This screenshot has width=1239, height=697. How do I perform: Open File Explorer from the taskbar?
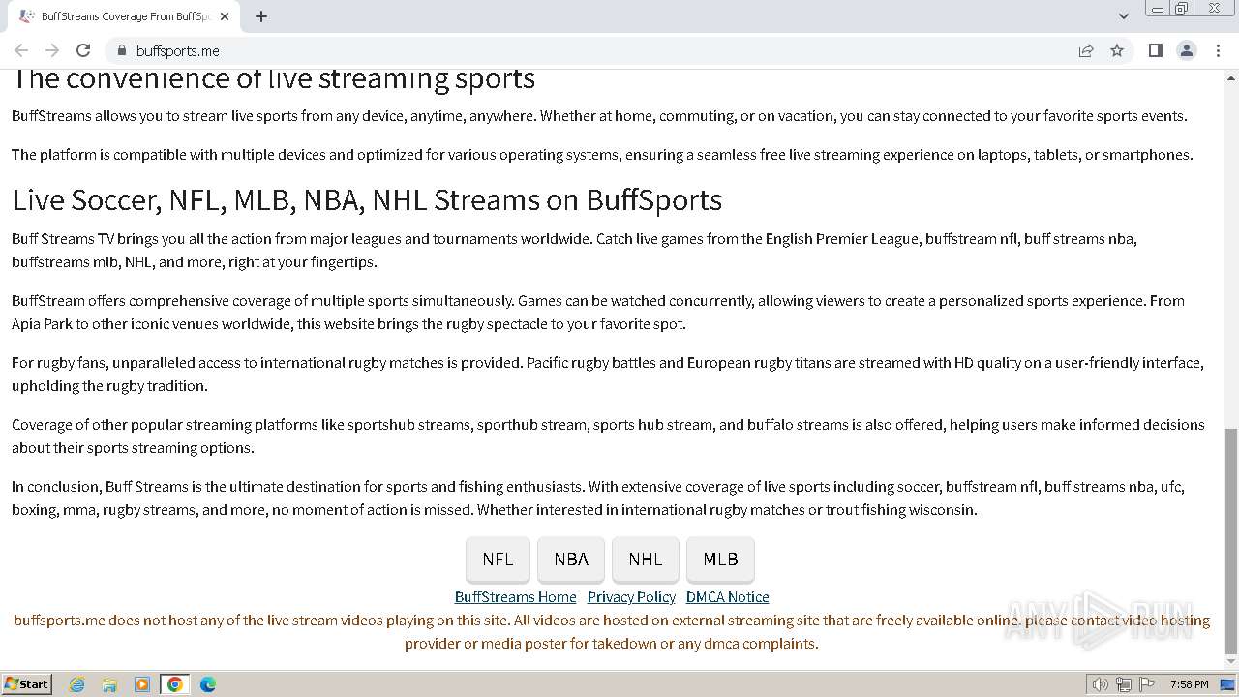pos(109,684)
